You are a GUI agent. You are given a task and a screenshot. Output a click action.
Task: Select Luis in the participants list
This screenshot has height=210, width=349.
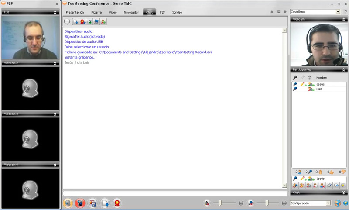point(319,89)
